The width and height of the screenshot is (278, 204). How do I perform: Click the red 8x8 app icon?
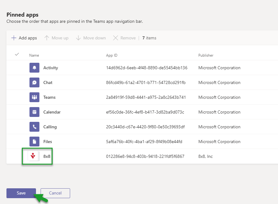pos(33,156)
